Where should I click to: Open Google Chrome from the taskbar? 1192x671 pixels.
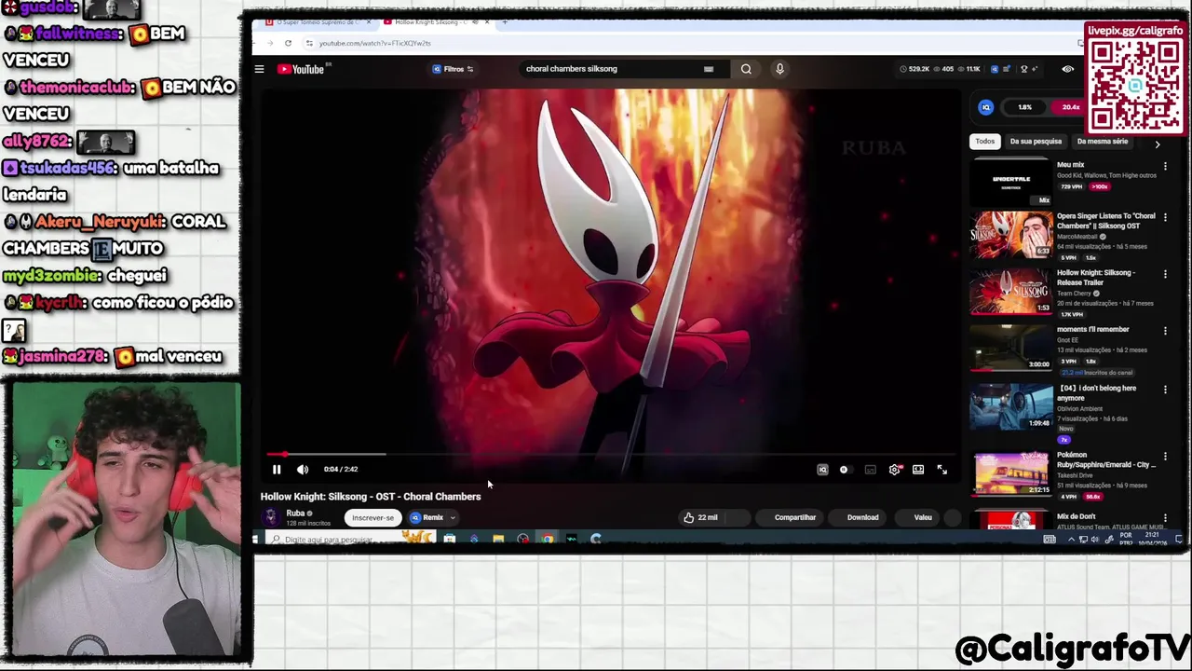tap(547, 539)
